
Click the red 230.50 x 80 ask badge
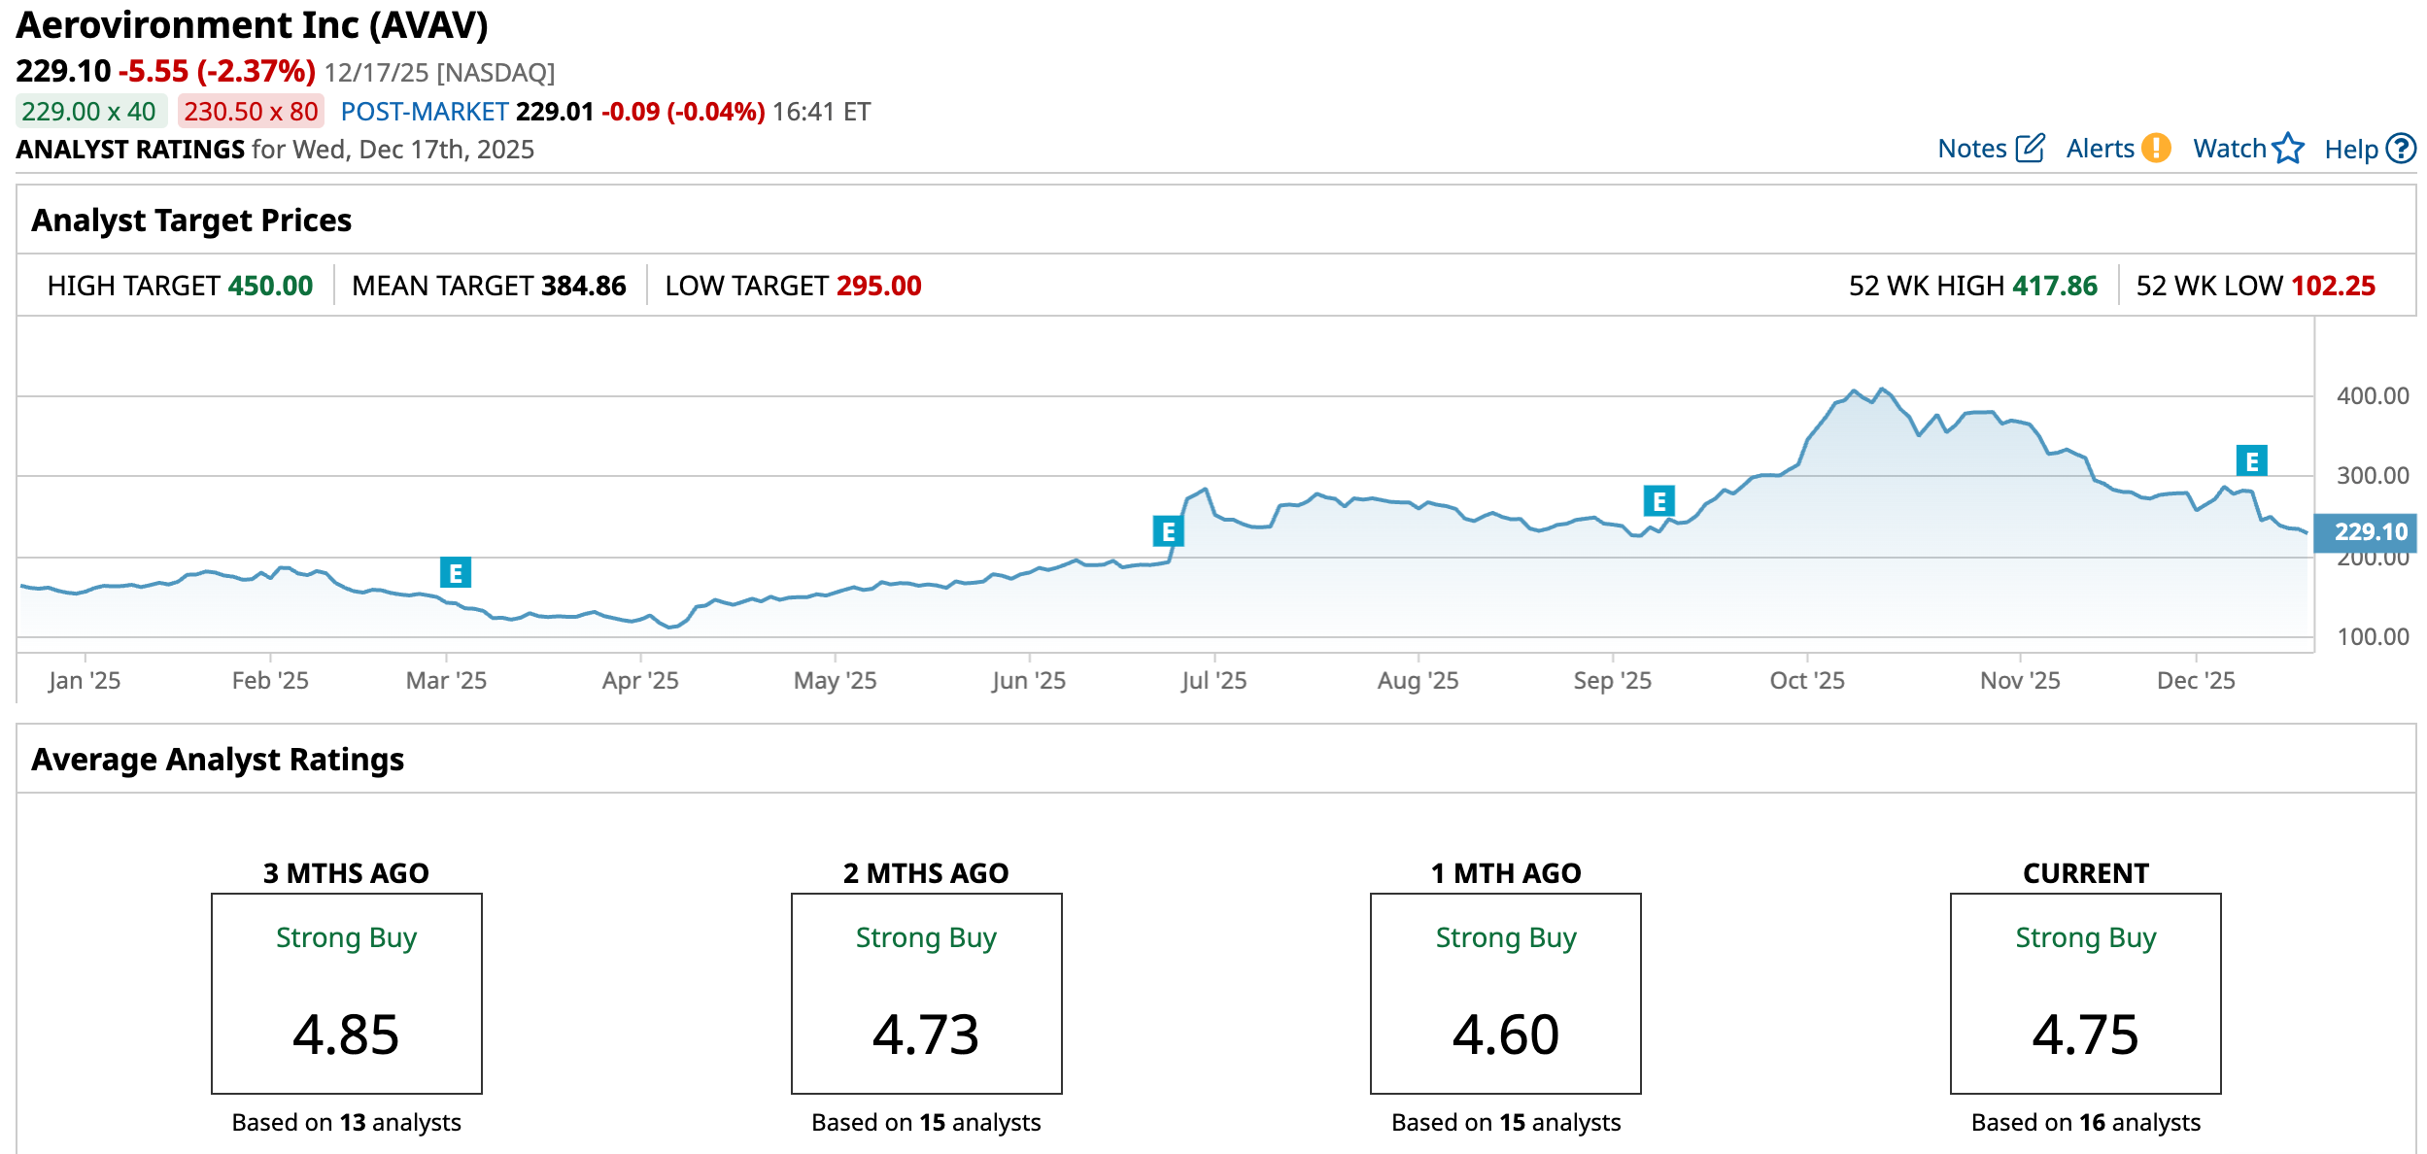click(x=251, y=112)
